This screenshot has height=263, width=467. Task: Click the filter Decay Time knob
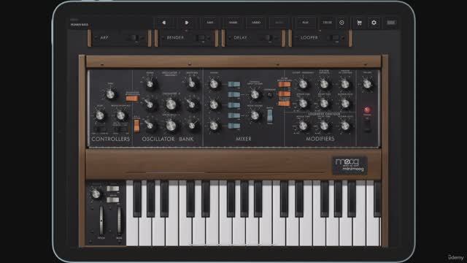tap(324, 104)
